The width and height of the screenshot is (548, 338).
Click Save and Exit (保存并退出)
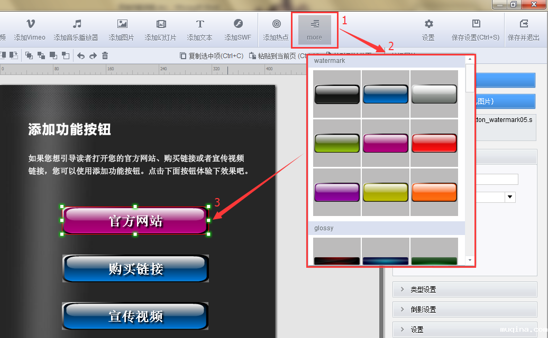click(x=524, y=30)
